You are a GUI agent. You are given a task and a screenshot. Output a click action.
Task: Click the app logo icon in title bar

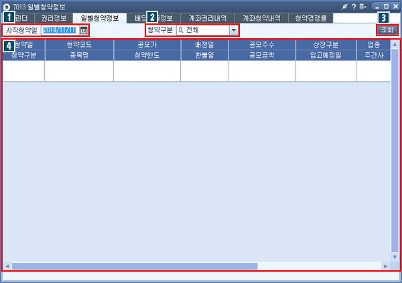point(7,7)
